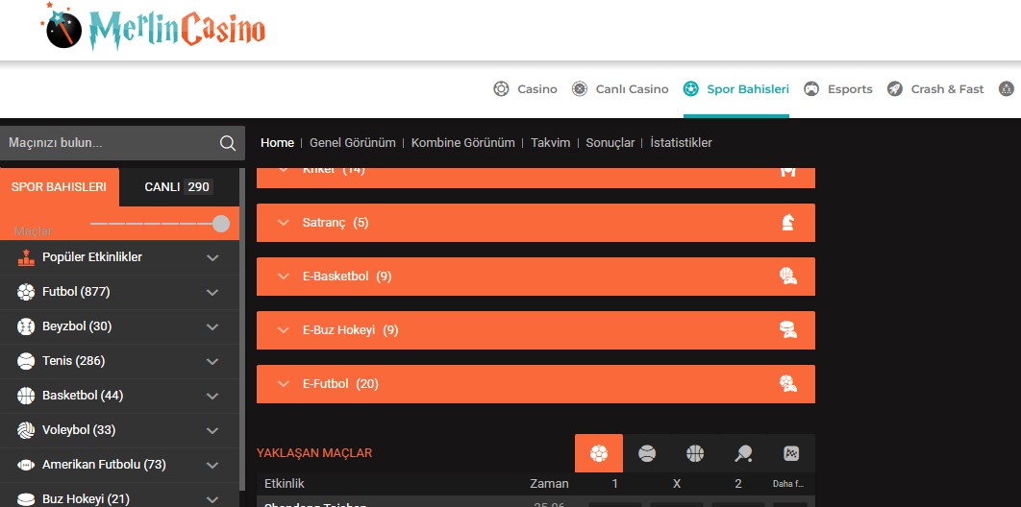Click the Maçlar slider handle

221,224
